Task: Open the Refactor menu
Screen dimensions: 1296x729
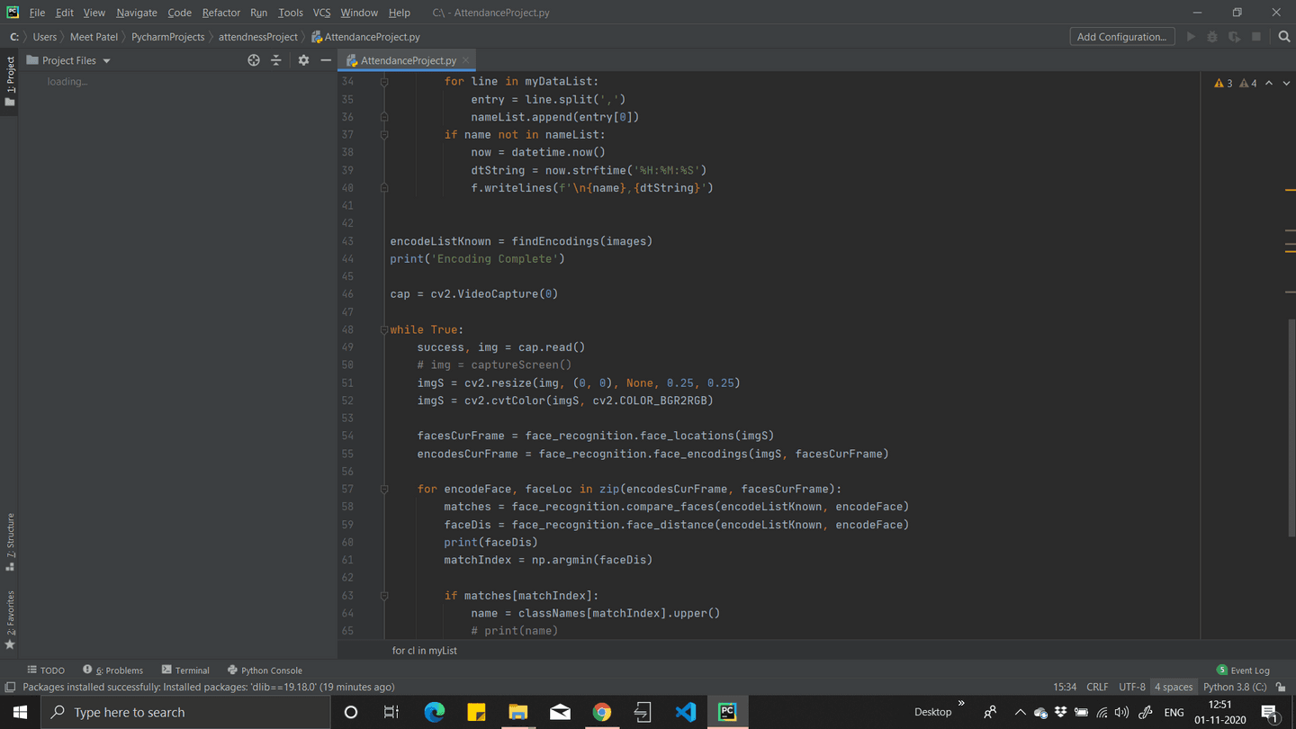Action: (x=220, y=13)
